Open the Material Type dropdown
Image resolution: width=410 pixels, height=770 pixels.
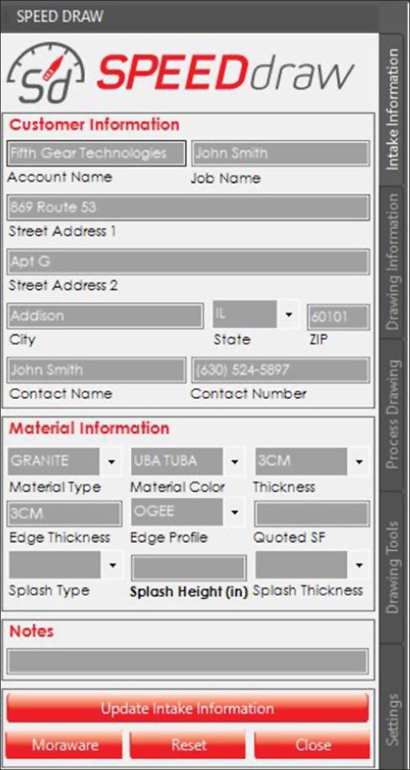tap(112, 462)
